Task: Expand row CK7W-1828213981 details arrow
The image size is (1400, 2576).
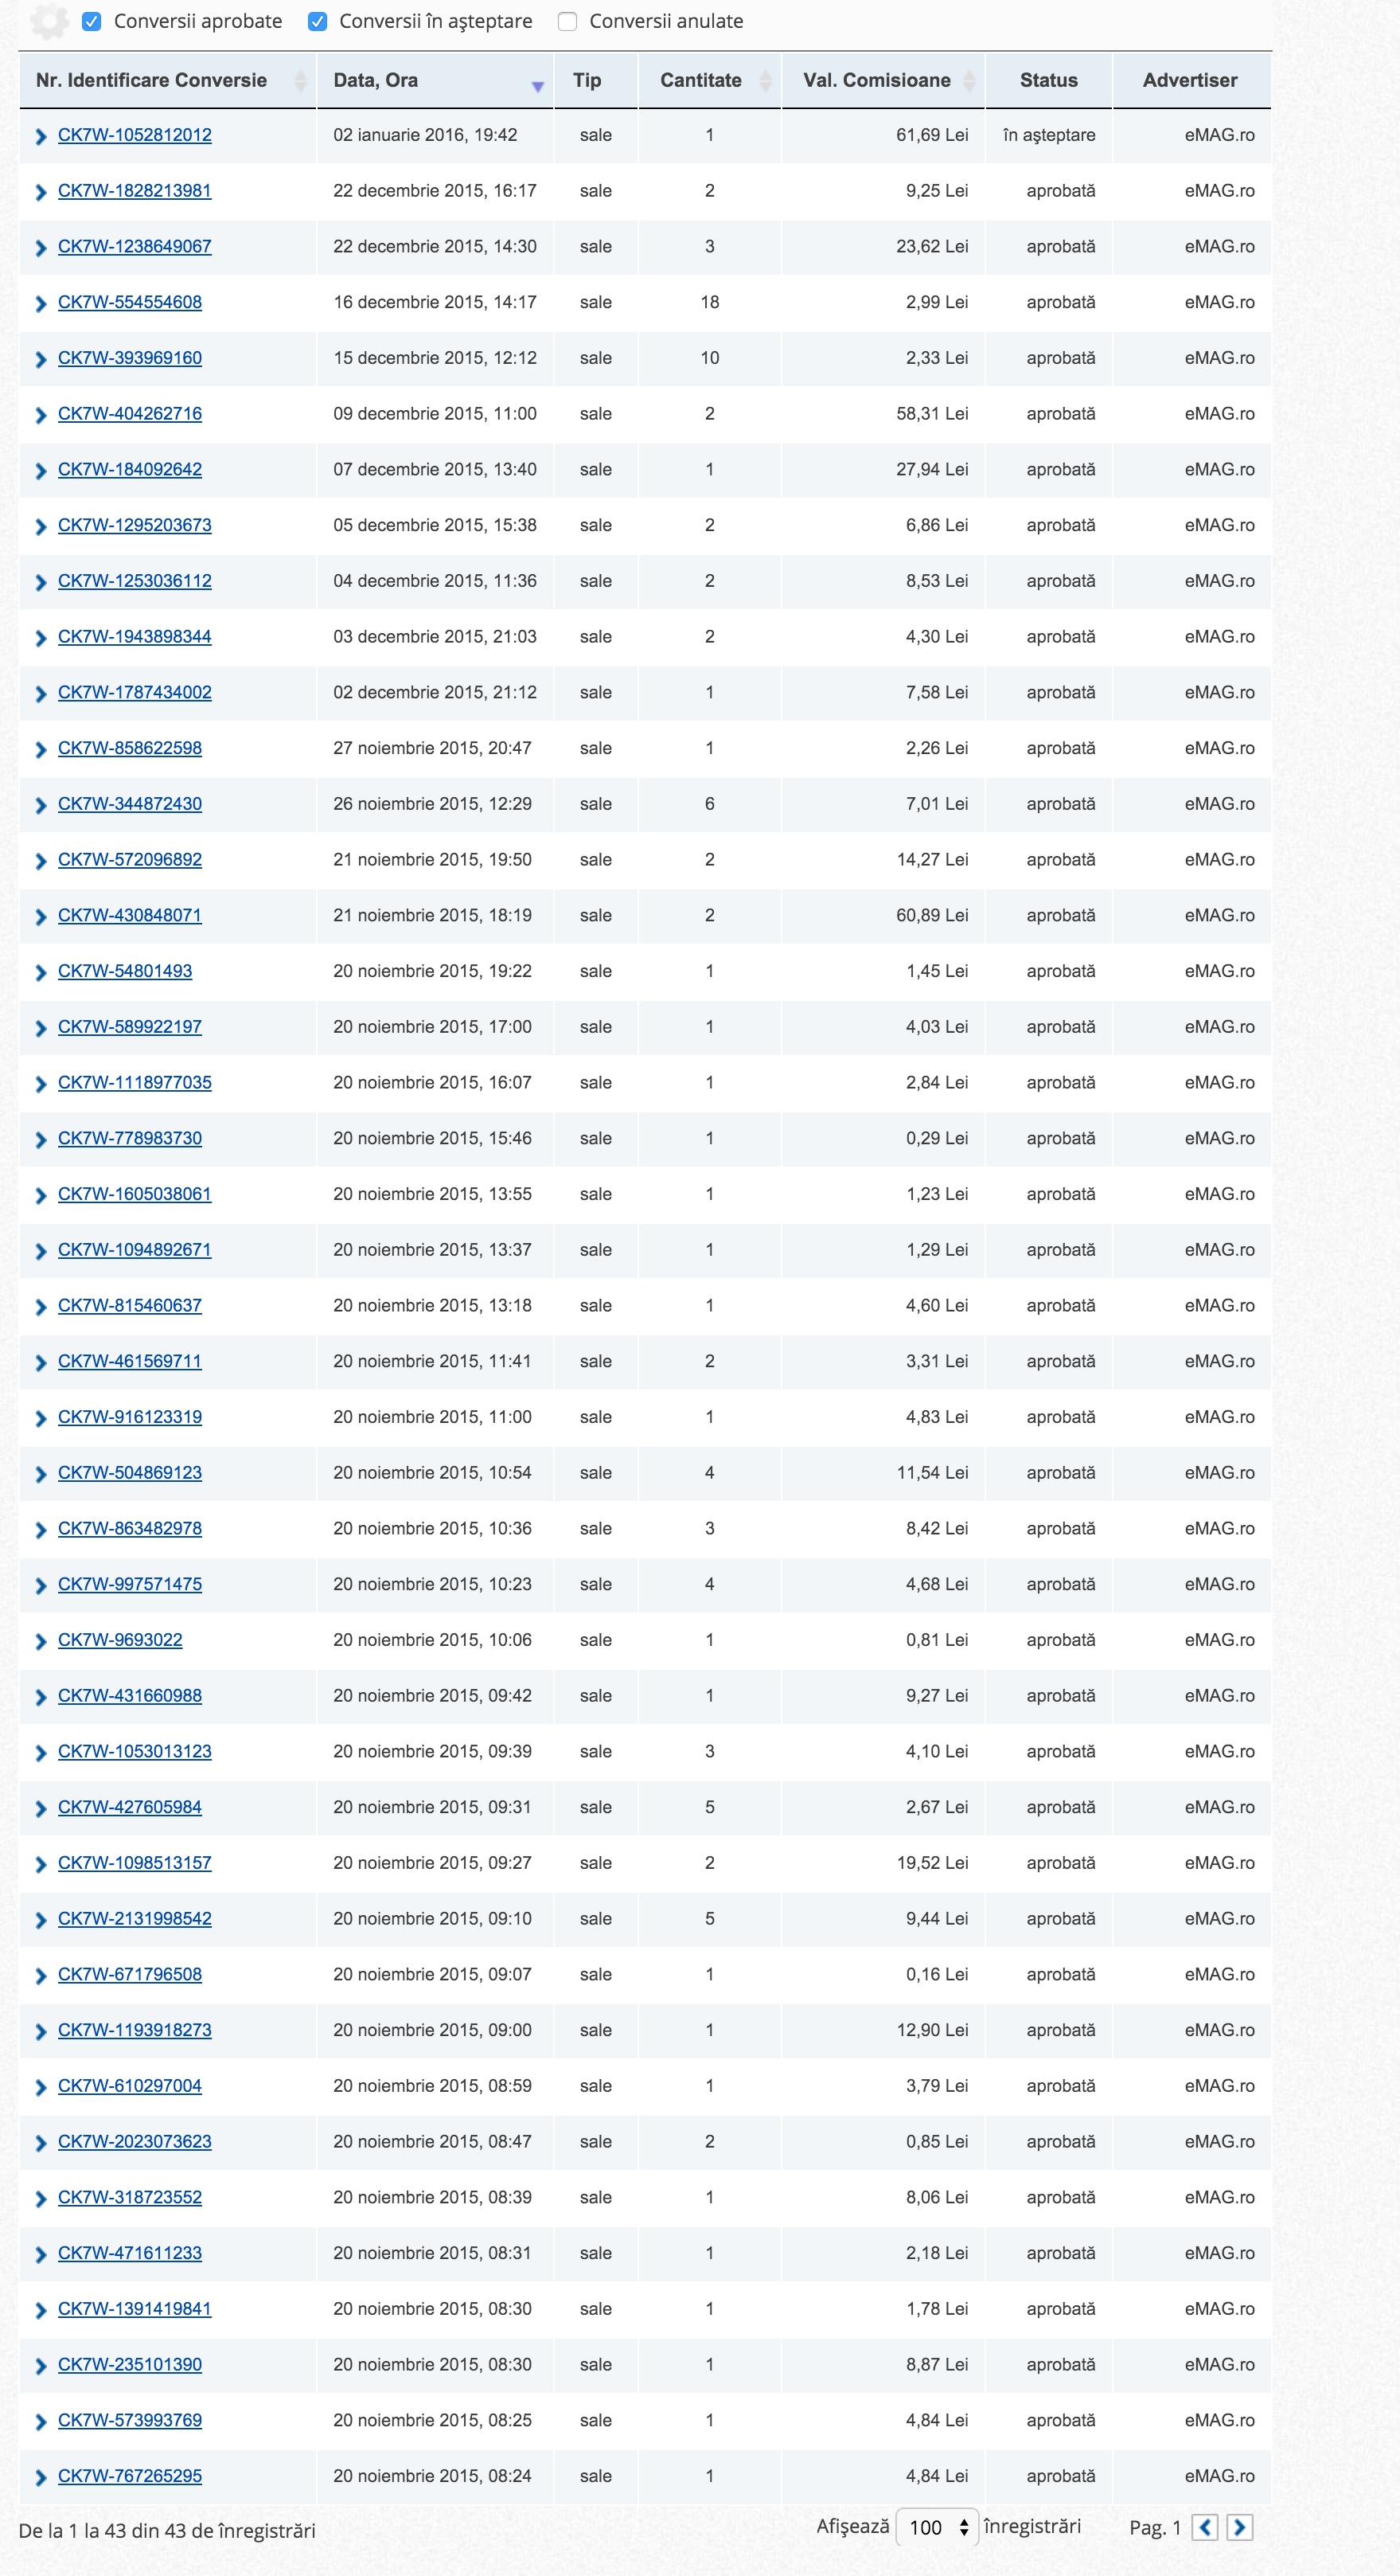Action: click(x=41, y=193)
